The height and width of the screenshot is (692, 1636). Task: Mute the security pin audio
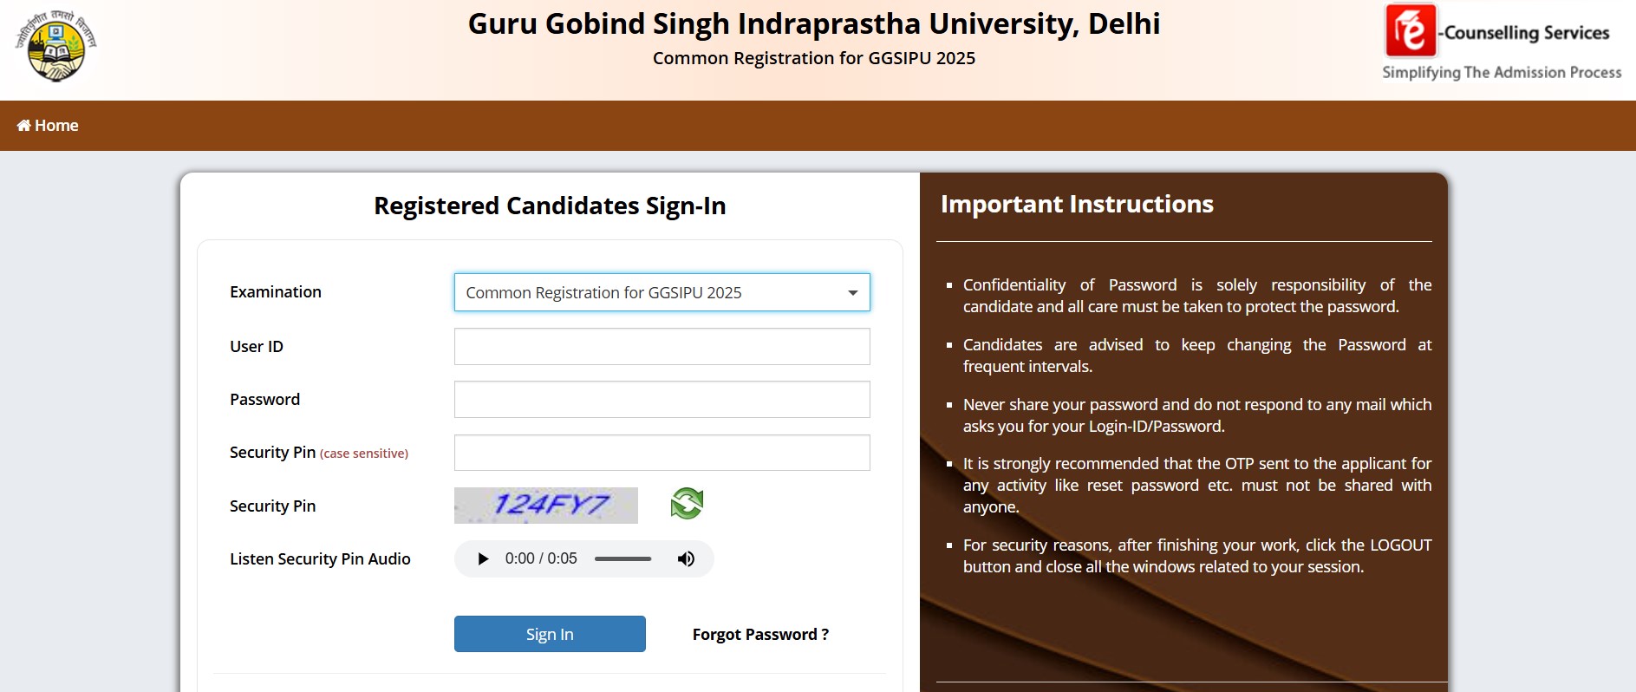pos(686,558)
